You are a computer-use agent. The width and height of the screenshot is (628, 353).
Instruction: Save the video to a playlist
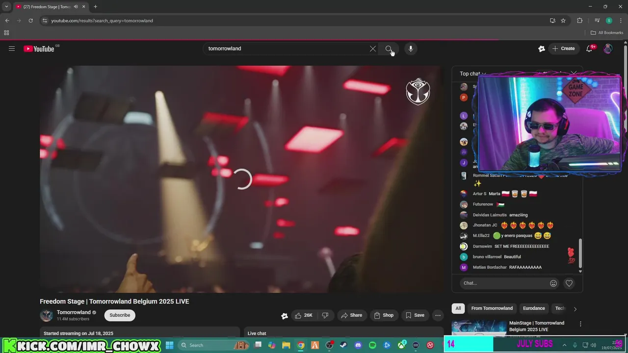[x=415, y=315]
